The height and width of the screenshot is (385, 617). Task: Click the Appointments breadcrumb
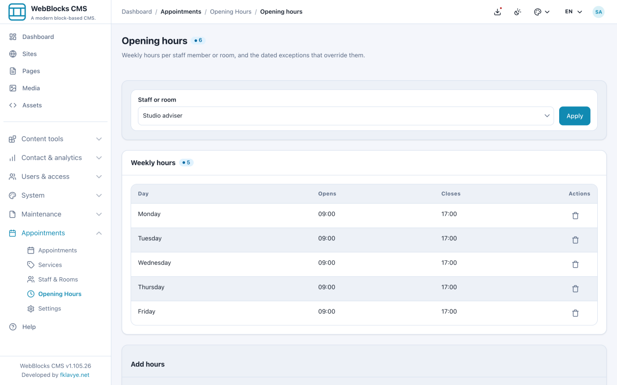tap(181, 12)
